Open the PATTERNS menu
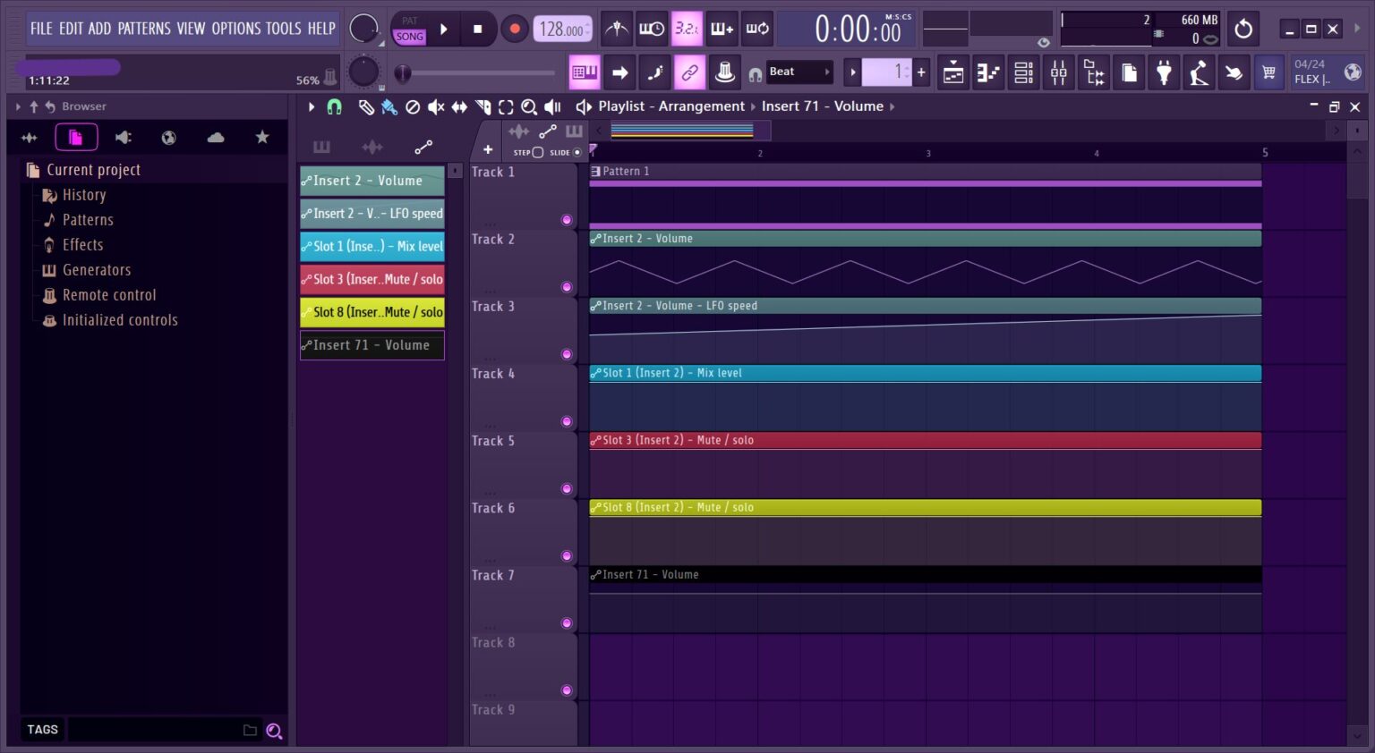1375x753 pixels. (145, 28)
